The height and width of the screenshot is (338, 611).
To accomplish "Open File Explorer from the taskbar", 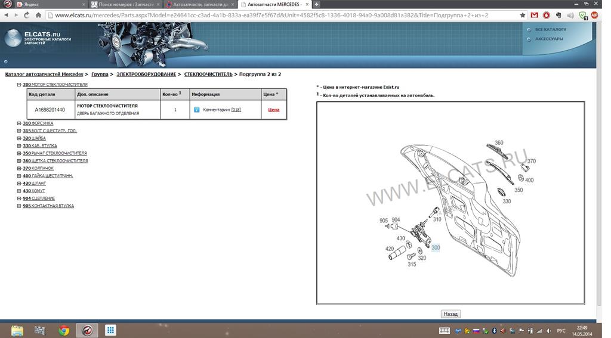I will point(17,330).
